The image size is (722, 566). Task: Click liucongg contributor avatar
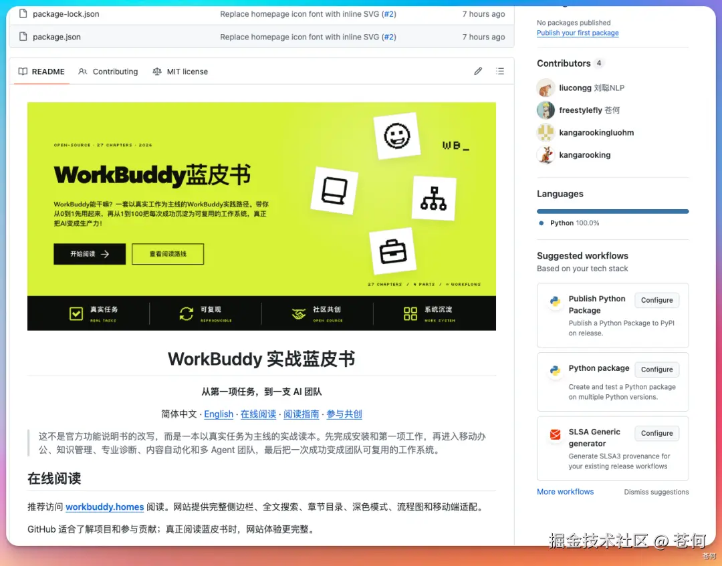546,88
